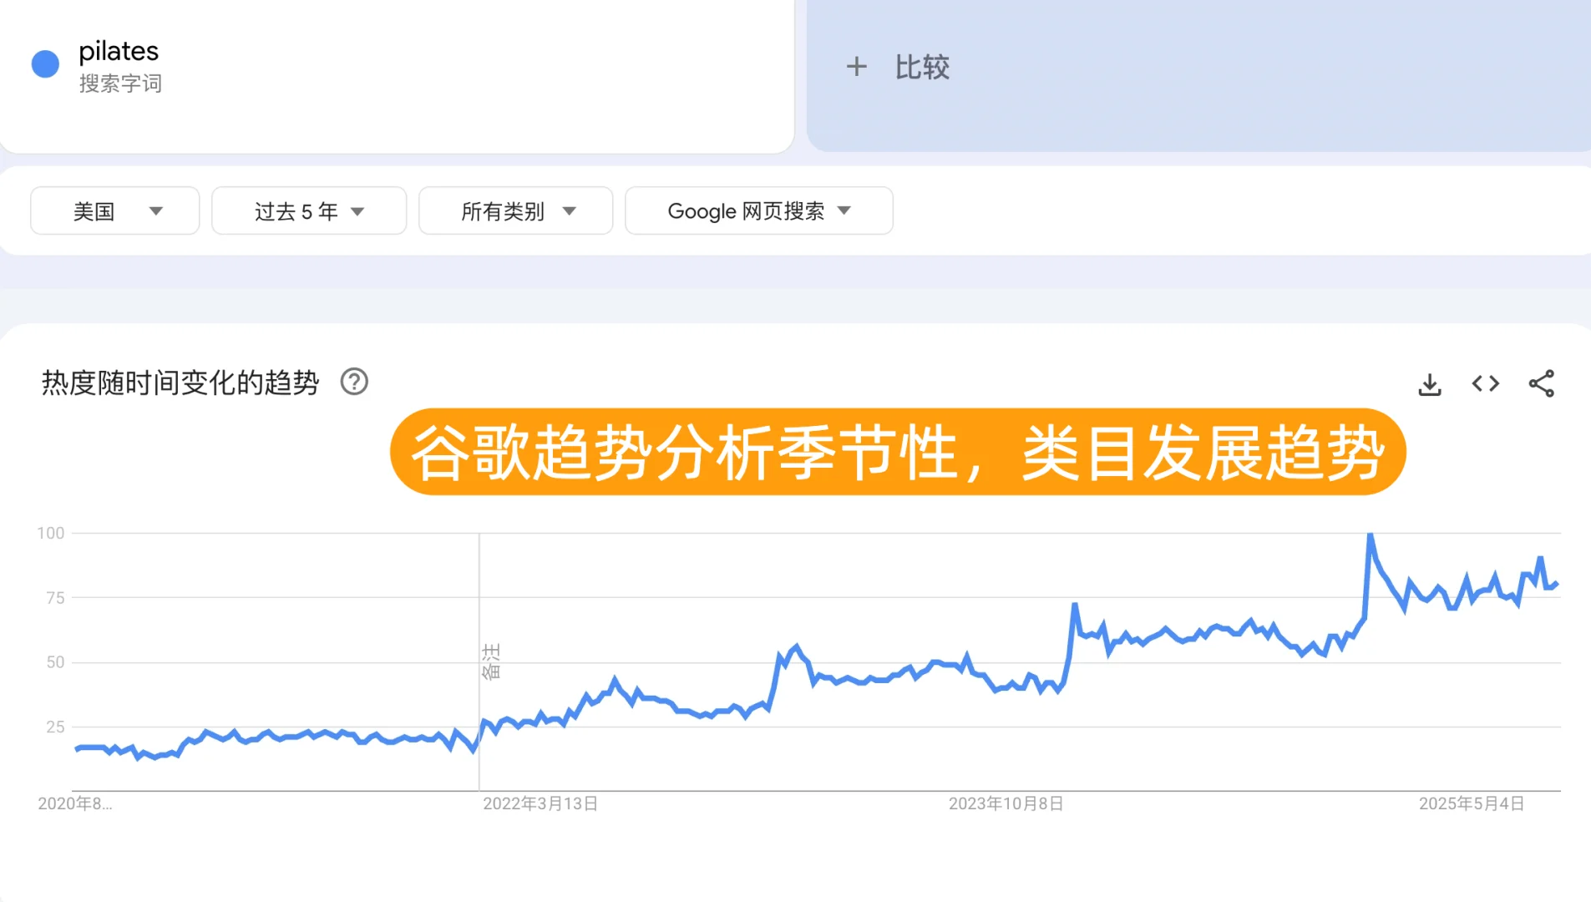This screenshot has height=902, width=1591.
Task: Click the 搜索字词 label under pilates
Action: [121, 84]
